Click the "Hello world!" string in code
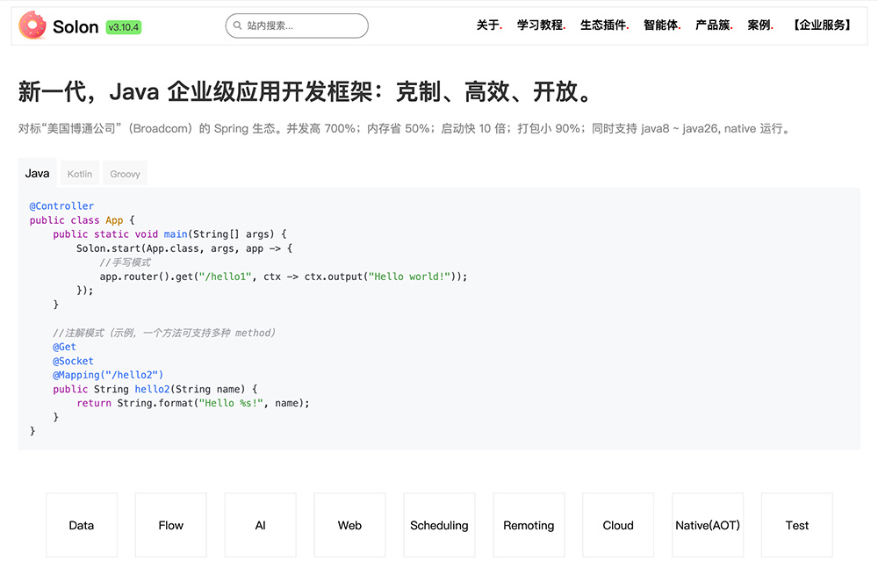 (x=409, y=277)
